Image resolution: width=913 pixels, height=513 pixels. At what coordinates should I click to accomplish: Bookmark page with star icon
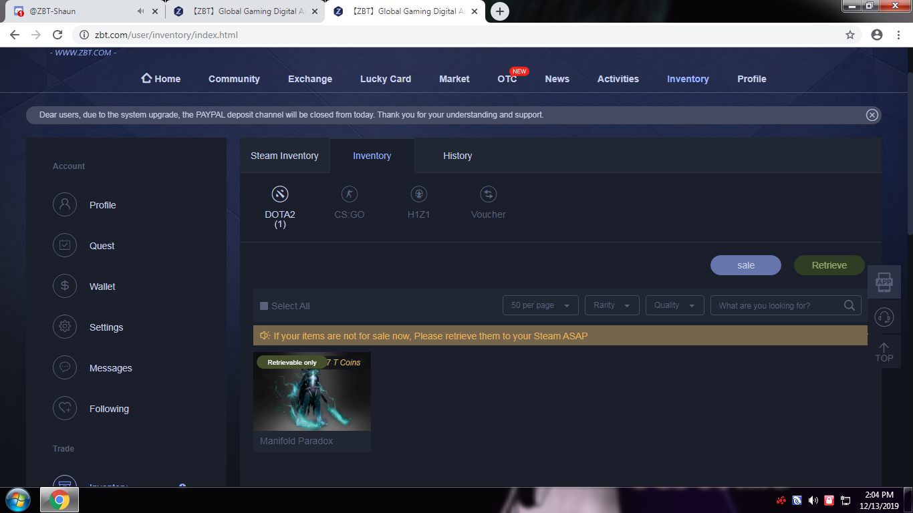[x=850, y=35]
